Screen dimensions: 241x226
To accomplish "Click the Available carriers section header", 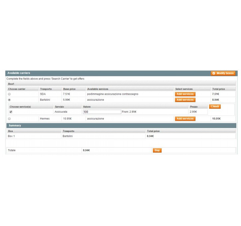I will [x=19, y=73].
